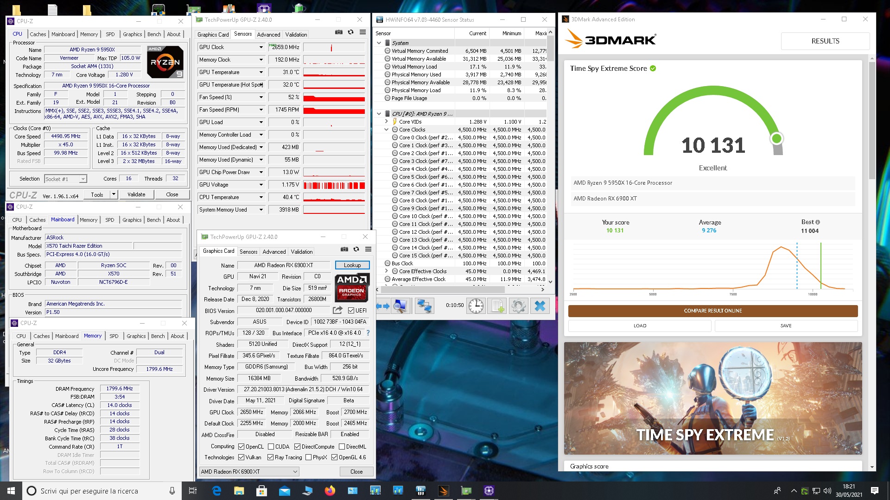
Task: Open Advanced tab in GPU-Z Sensors window
Action: pos(268,35)
